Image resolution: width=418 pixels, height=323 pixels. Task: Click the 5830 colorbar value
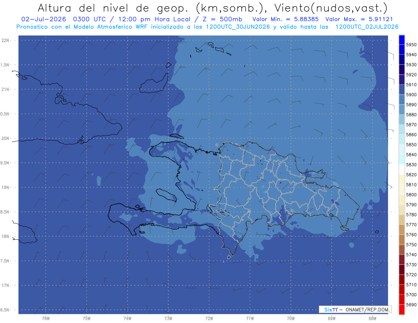tap(411, 165)
